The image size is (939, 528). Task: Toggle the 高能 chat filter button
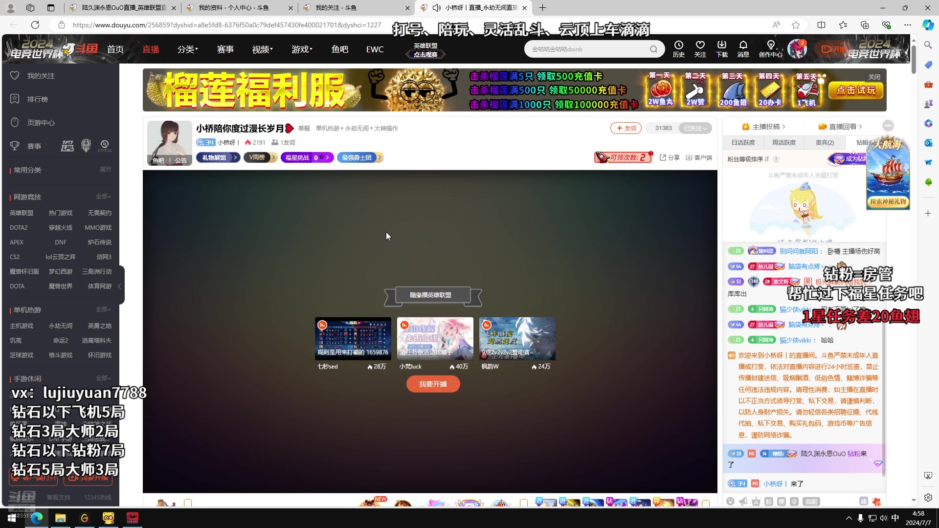point(811,501)
